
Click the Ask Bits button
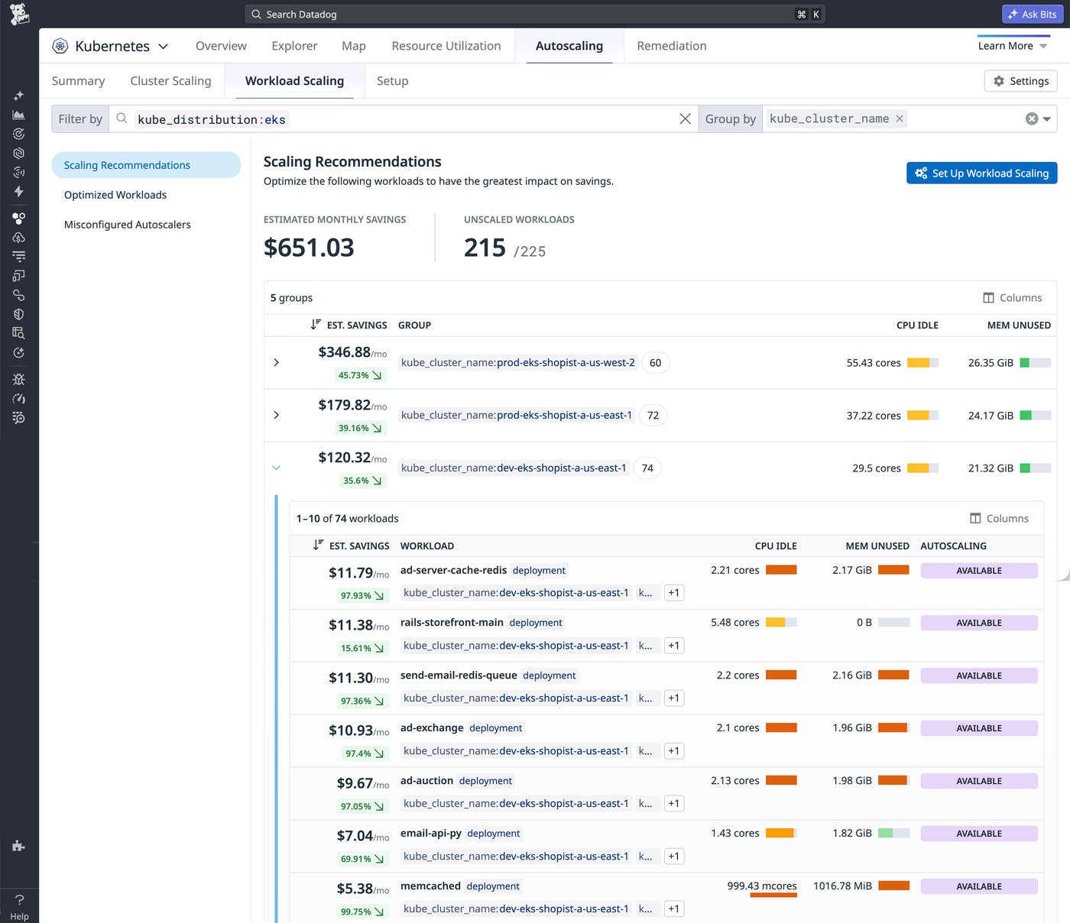pos(1033,14)
